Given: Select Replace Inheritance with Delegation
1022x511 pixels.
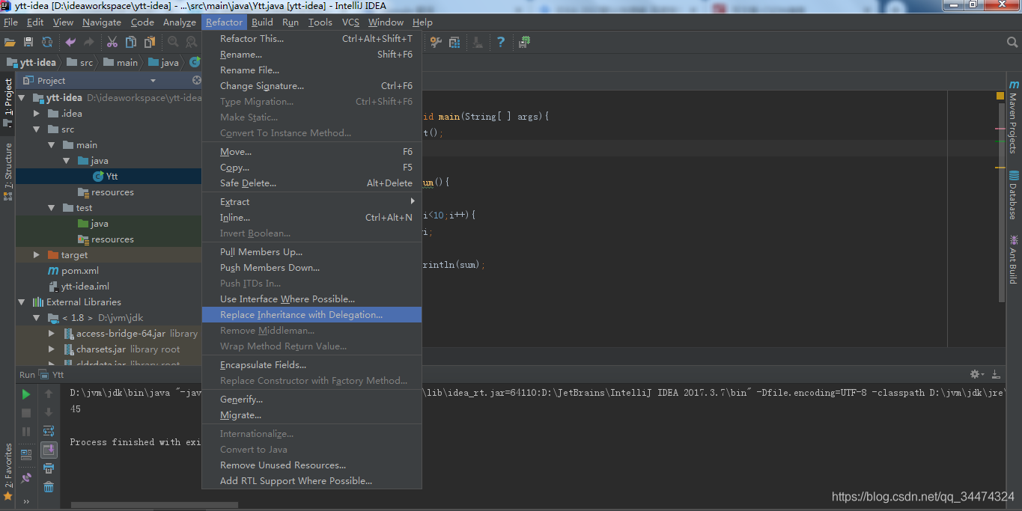Looking at the screenshot, I should click(311, 315).
